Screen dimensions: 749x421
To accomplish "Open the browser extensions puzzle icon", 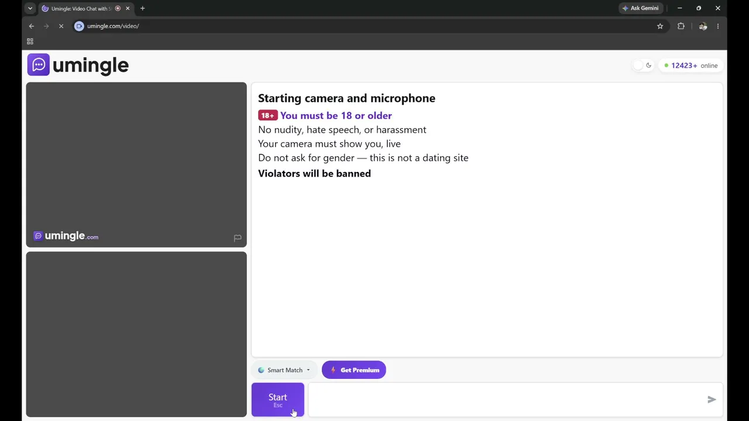I will click(x=681, y=26).
